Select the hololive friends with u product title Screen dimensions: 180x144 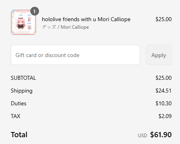coord(86,19)
